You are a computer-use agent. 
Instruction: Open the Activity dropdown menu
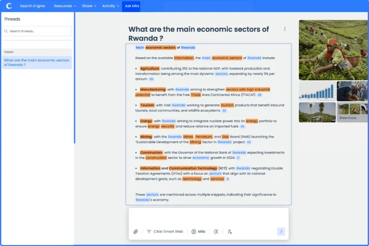click(x=111, y=6)
